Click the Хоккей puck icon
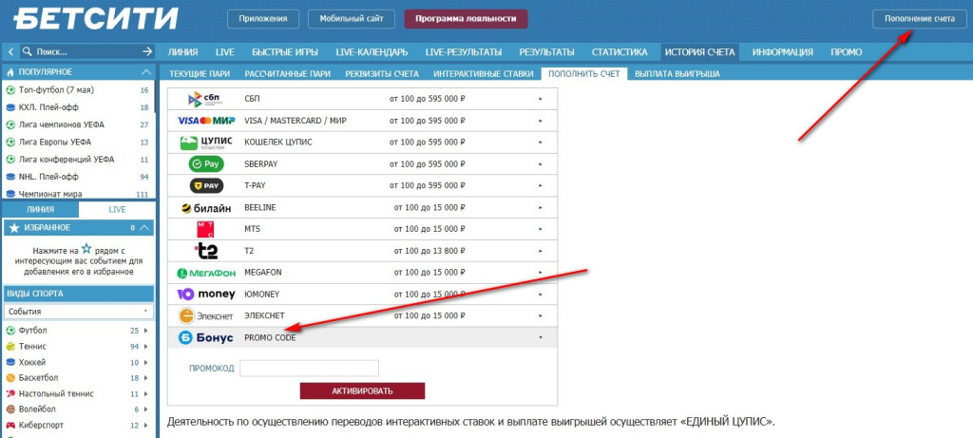Screen dimensions: 973x438 (10, 362)
